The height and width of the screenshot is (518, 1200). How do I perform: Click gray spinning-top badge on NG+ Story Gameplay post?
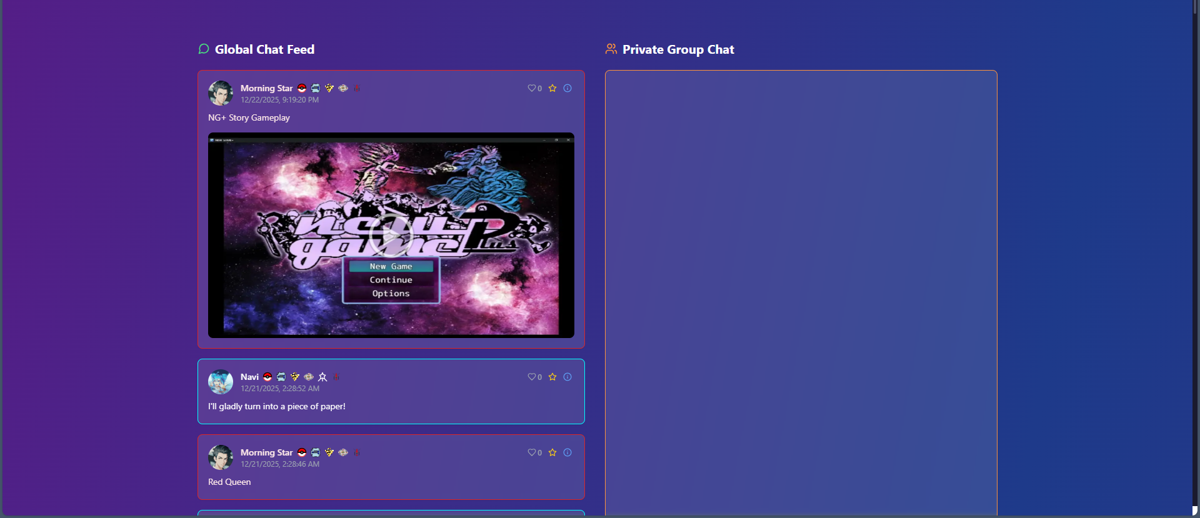[343, 88]
